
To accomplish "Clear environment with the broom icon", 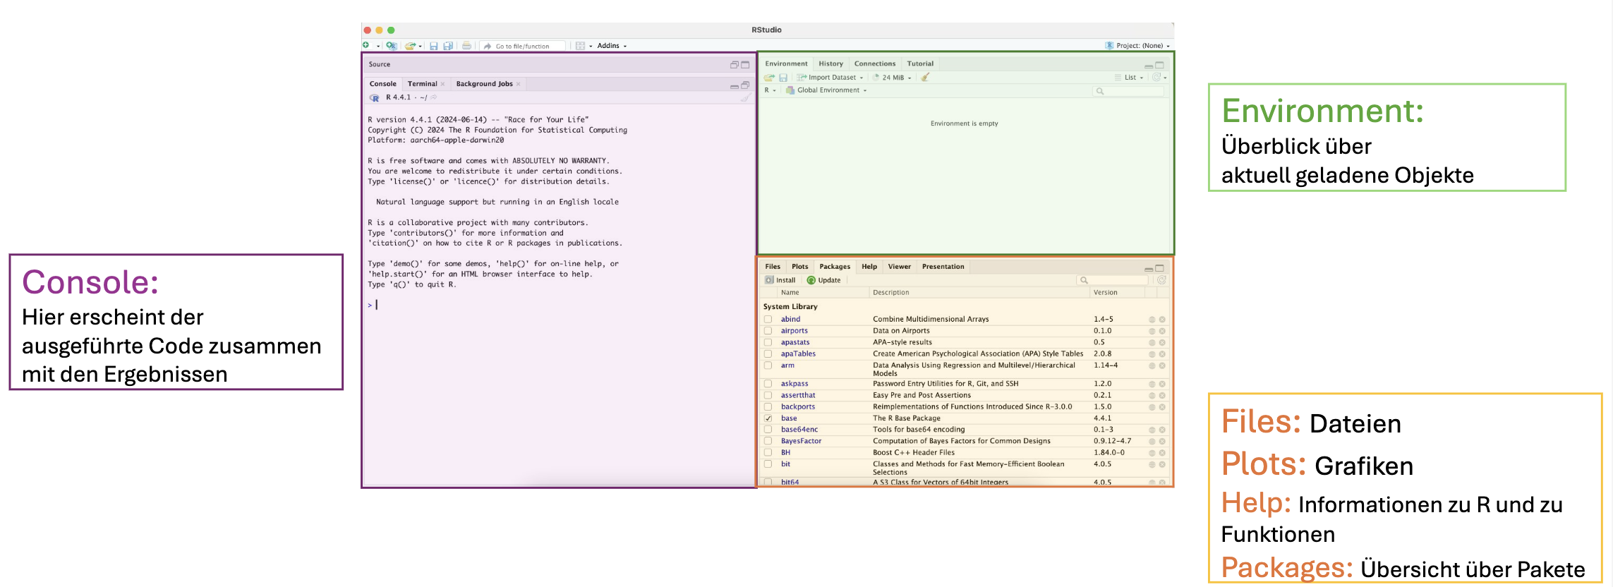I will click(925, 78).
